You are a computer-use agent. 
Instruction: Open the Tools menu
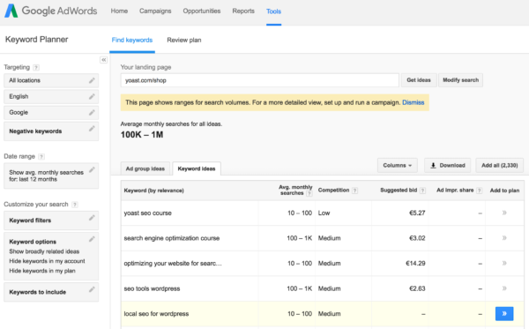click(x=273, y=11)
